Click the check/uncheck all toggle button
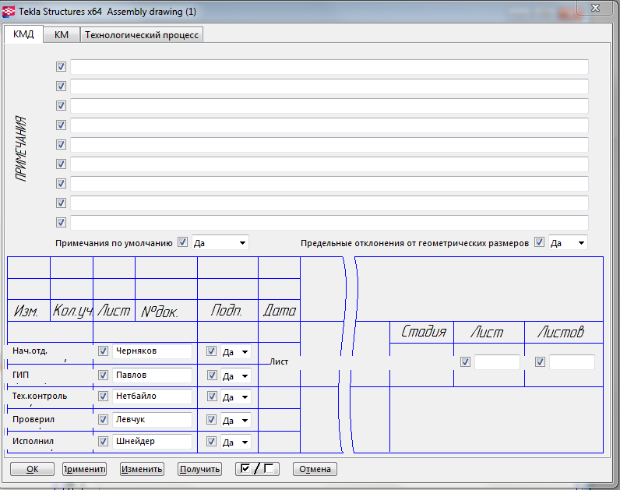 pos(256,469)
